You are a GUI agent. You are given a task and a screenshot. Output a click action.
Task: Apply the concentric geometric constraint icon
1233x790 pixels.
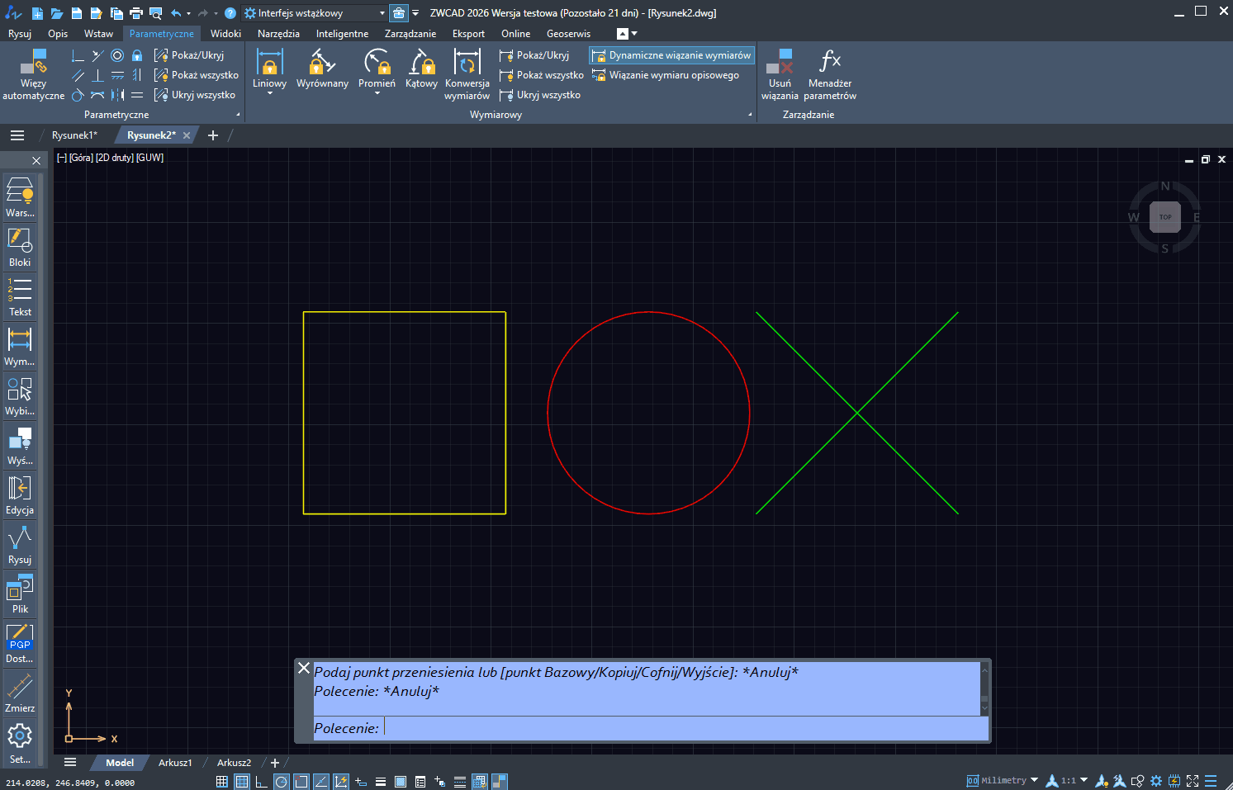click(x=117, y=55)
